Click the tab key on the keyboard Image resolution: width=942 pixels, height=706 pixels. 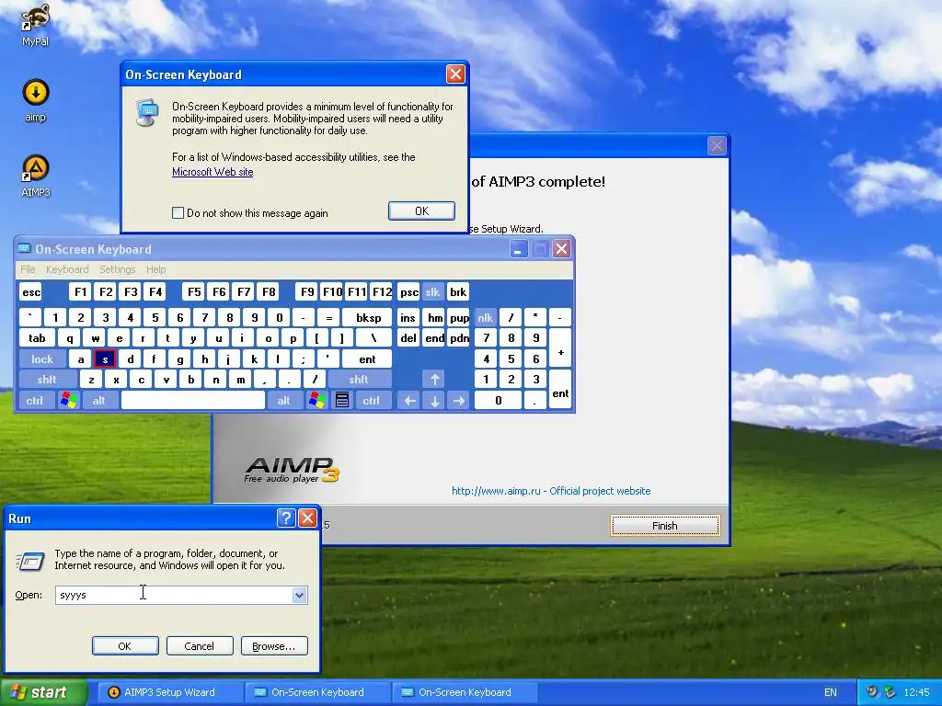point(37,338)
